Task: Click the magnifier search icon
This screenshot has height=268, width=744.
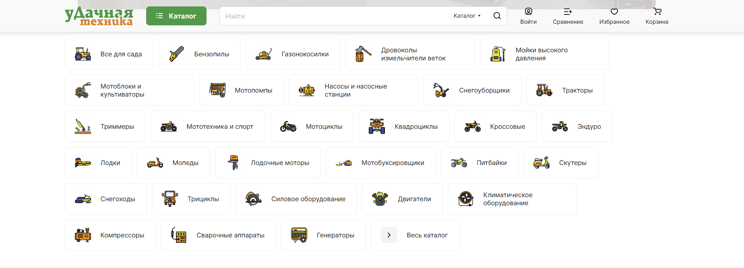Action: pos(497,16)
